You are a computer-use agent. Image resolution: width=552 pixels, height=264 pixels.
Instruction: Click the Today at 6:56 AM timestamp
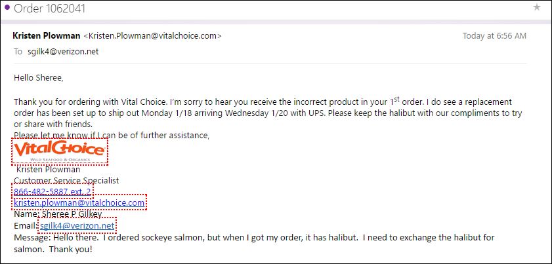click(x=494, y=36)
